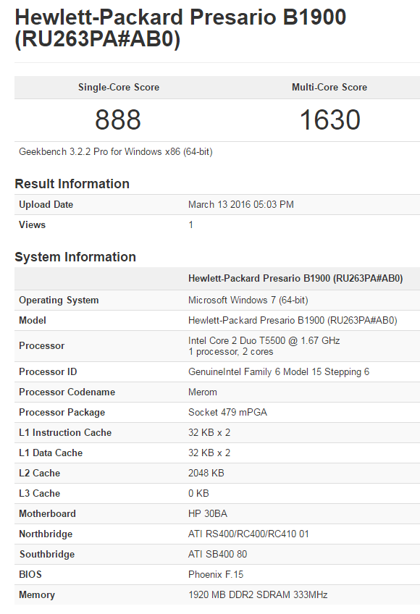Screen dimensions: 420x614
Task: Click the Southbridge label
Action: (47, 555)
